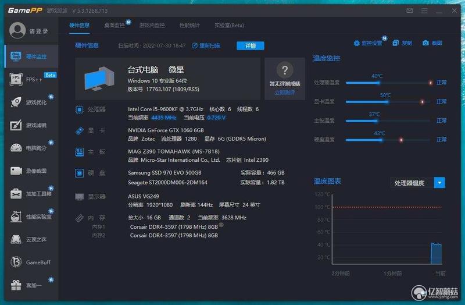Click 请登录 login text
This screenshot has height=305, width=465.
click(x=38, y=31)
